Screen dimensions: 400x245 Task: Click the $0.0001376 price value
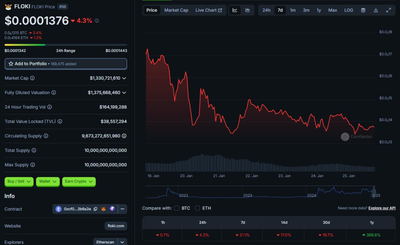pyautogui.click(x=37, y=21)
